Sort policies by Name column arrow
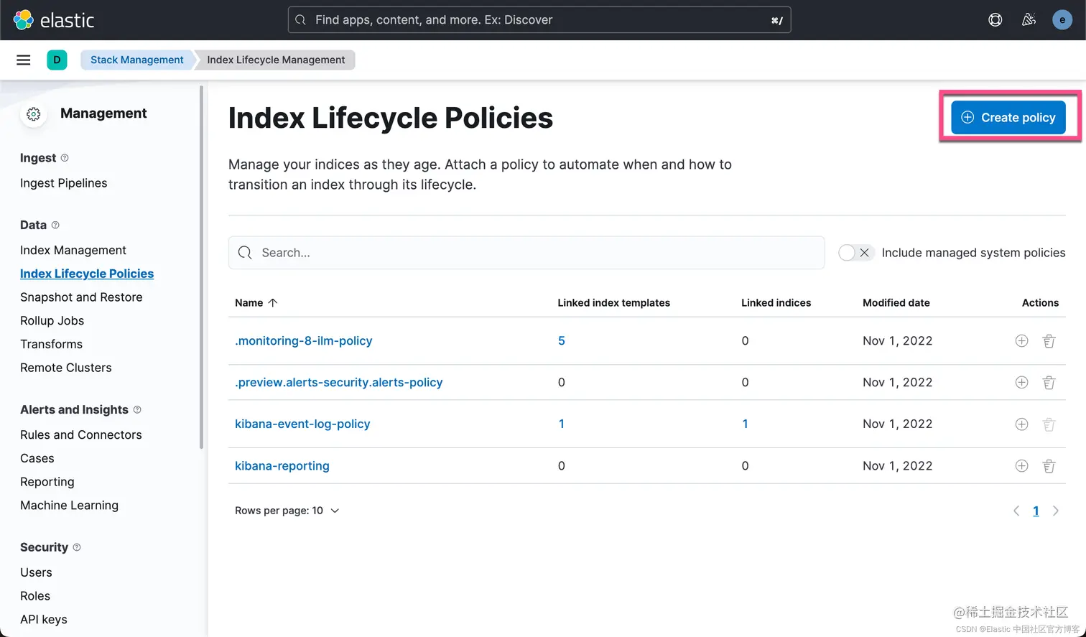The image size is (1086, 637). (273, 303)
